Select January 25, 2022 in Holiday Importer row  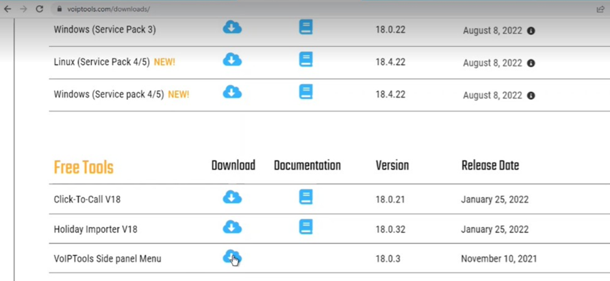[495, 229]
